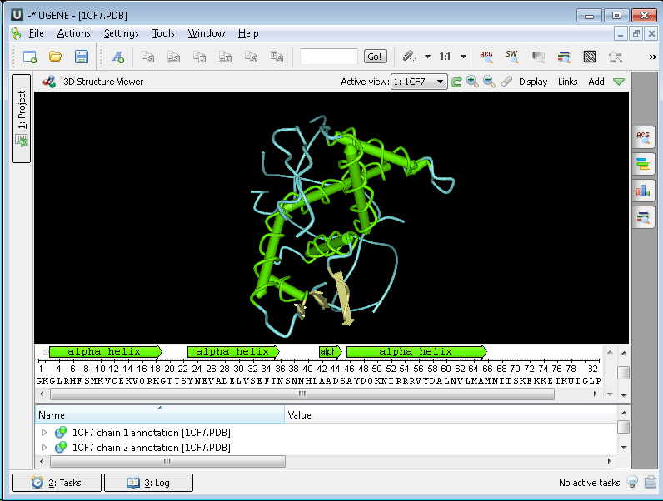Click the fourth copy translation toolbar icon

pyautogui.click(x=225, y=57)
